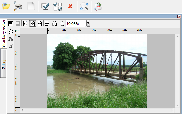This screenshot has height=114, width=182.
Task: Click the flip page mirror icon
Action: (x=54, y=23)
